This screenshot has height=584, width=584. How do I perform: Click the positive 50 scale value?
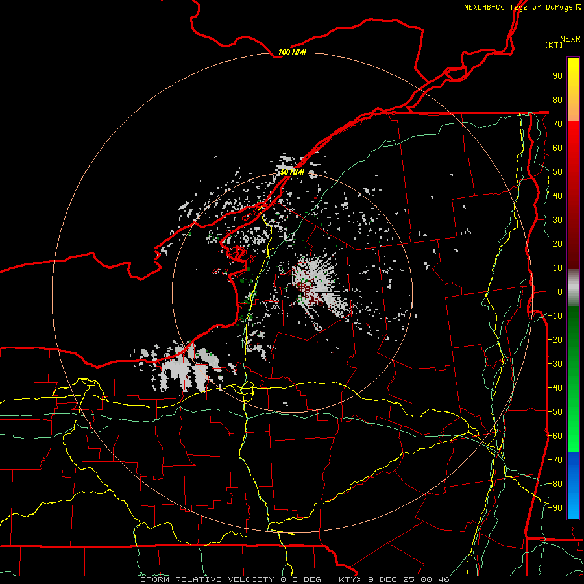(x=557, y=172)
